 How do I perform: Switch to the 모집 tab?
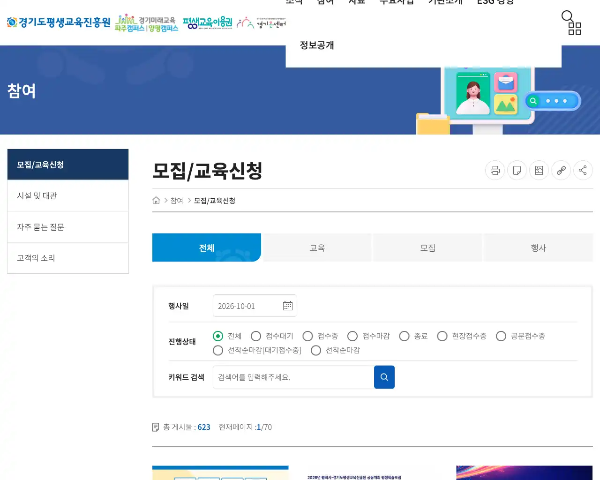(x=428, y=247)
